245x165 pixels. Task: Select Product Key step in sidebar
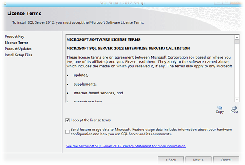14,37
